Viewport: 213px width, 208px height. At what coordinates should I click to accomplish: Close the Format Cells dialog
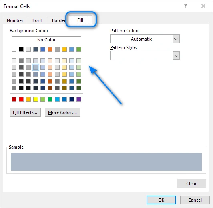pyautogui.click(x=203, y=6)
